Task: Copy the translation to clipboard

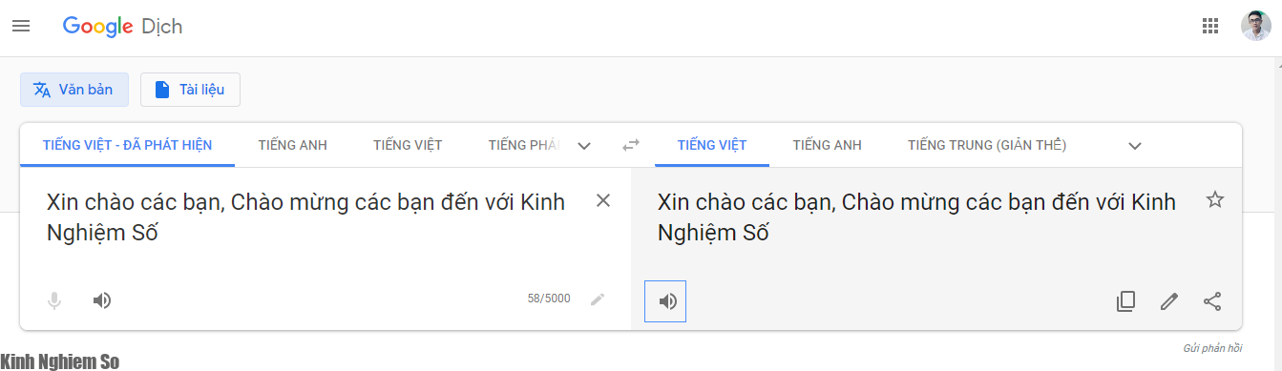Action: [1125, 301]
